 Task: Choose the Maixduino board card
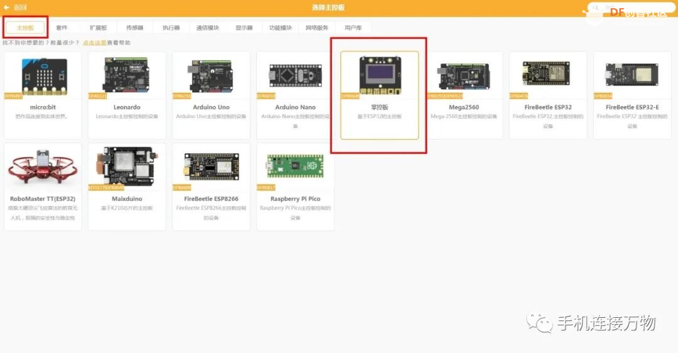pos(127,187)
